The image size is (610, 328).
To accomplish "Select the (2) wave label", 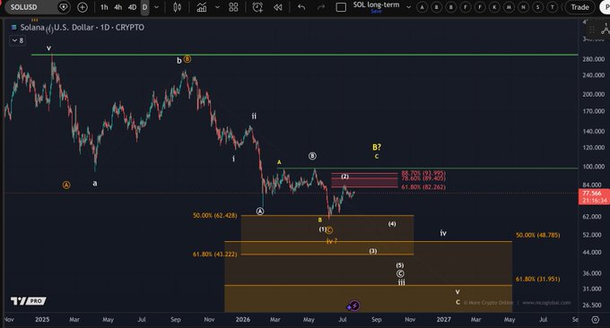I will pos(345,177).
